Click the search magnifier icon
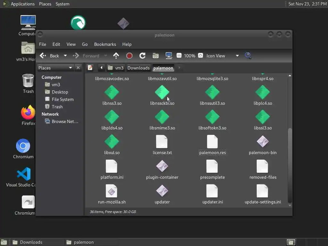Screen dimensions: 328x246 point(248,56)
